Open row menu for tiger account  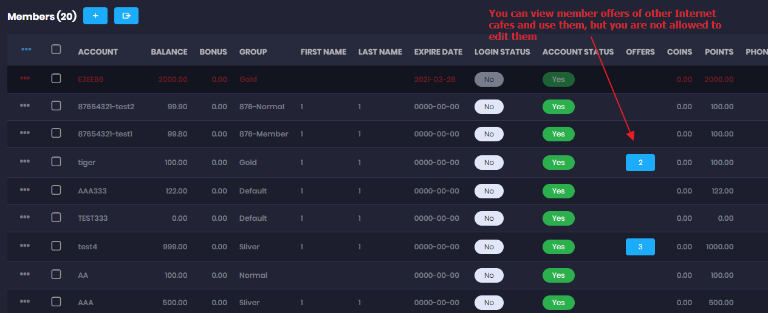[25, 161]
